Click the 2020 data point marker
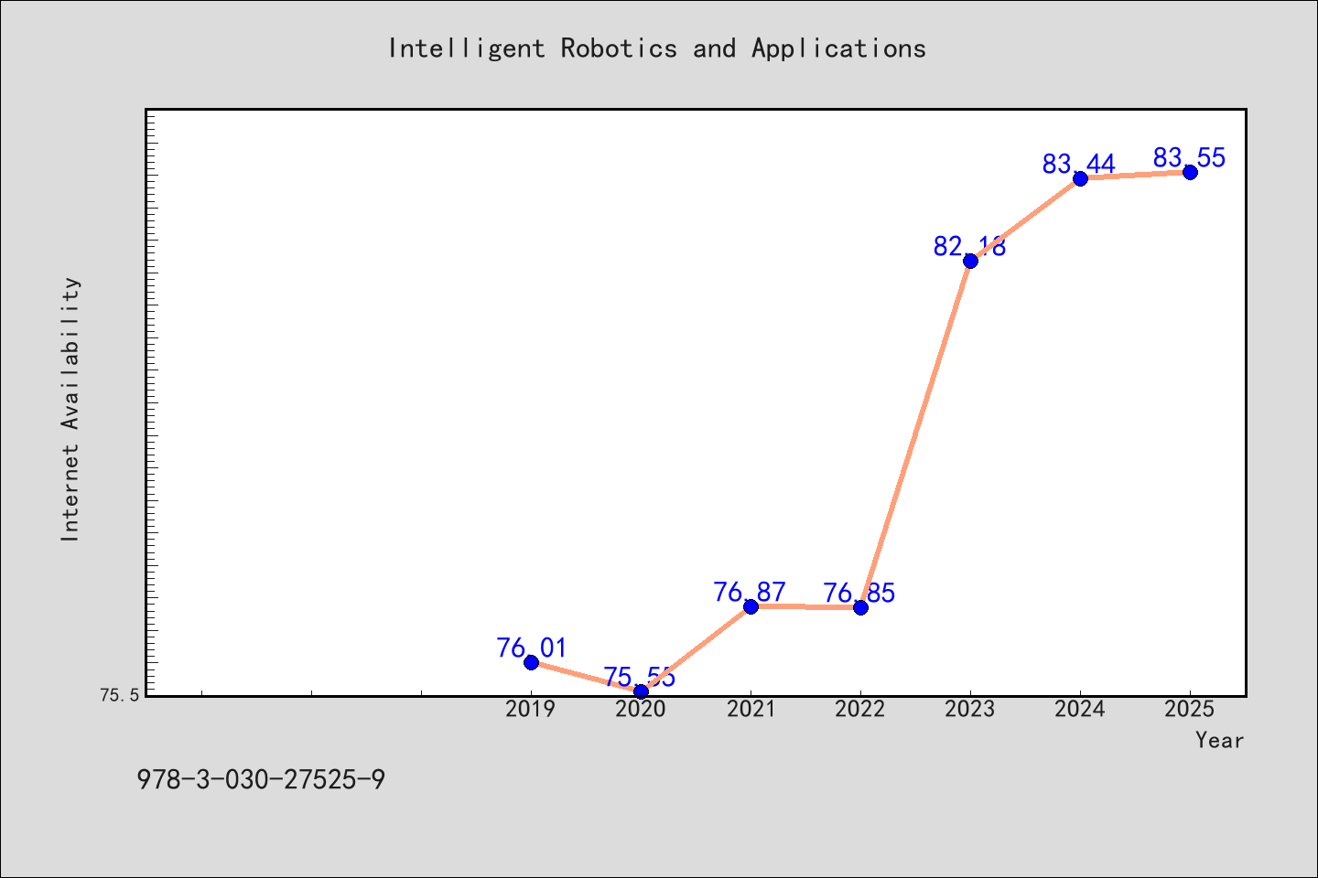 [x=641, y=691]
